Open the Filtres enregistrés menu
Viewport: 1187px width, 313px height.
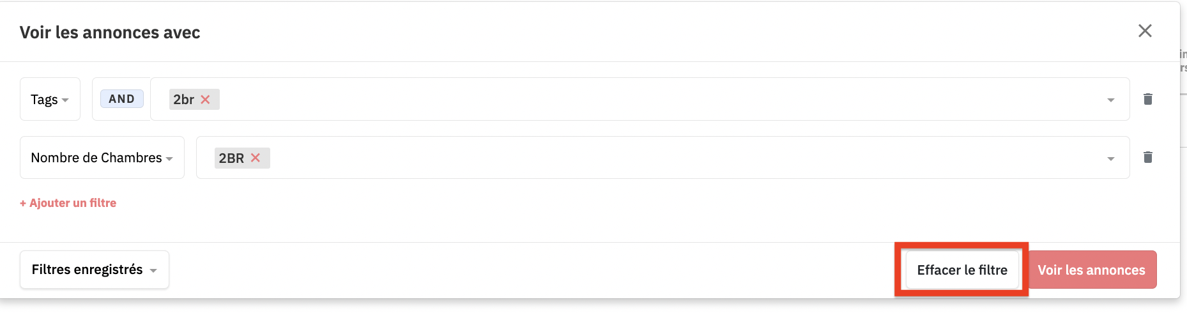pyautogui.click(x=95, y=270)
